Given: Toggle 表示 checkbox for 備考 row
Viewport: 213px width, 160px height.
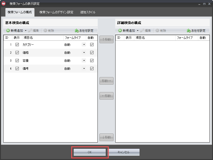Looking at the screenshot, I should [x=17, y=69].
